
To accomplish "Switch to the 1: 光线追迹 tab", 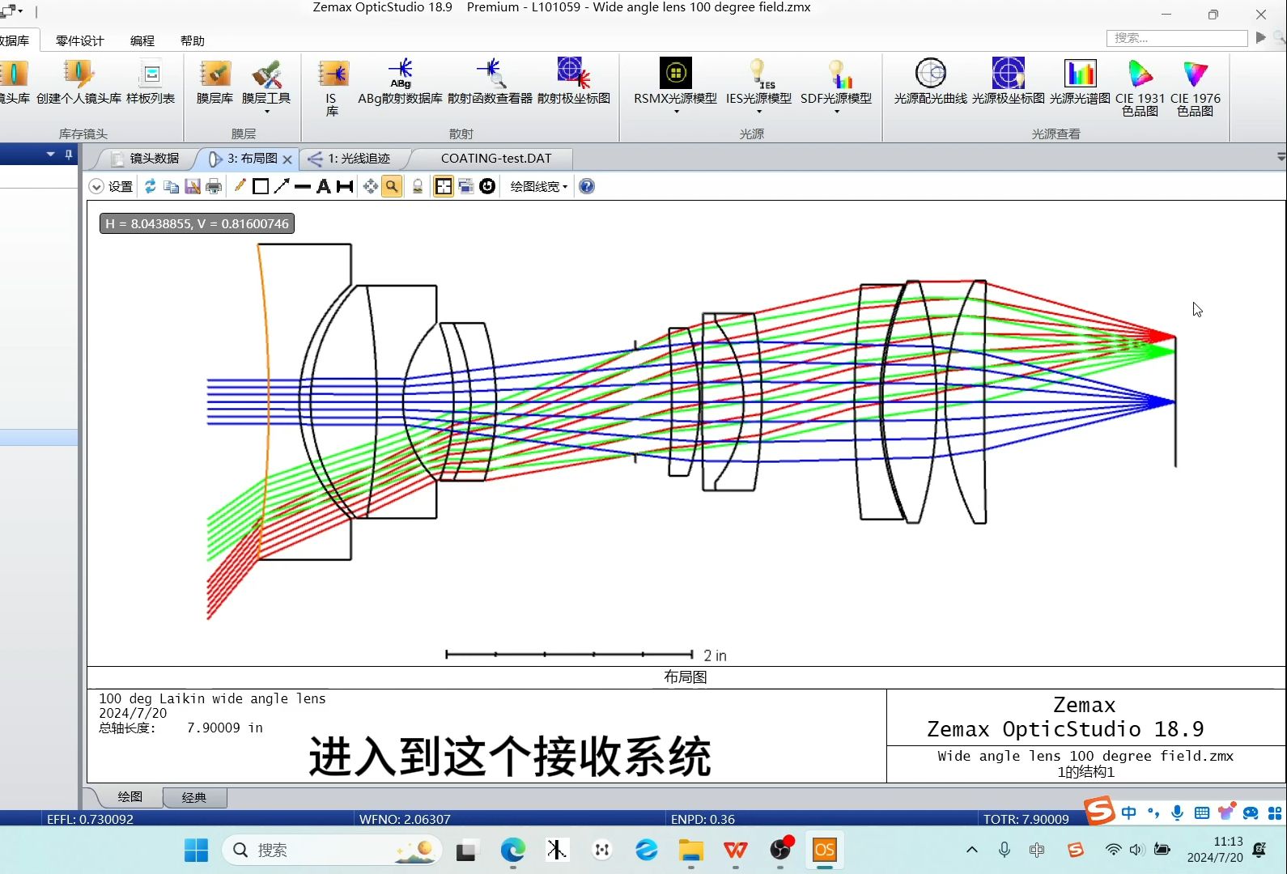I will click(350, 159).
